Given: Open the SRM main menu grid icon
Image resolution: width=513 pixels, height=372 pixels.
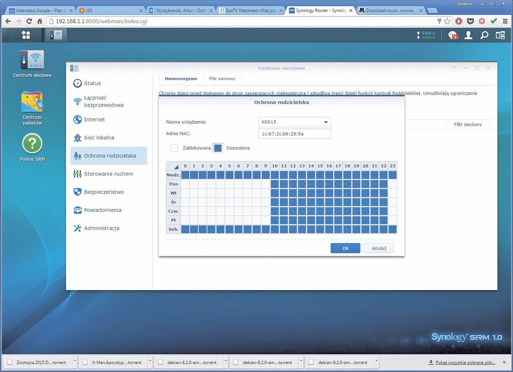Looking at the screenshot, I should [x=26, y=35].
